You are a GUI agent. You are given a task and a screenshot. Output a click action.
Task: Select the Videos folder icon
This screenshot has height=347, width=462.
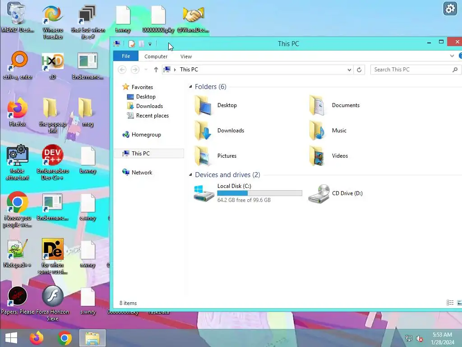click(317, 156)
